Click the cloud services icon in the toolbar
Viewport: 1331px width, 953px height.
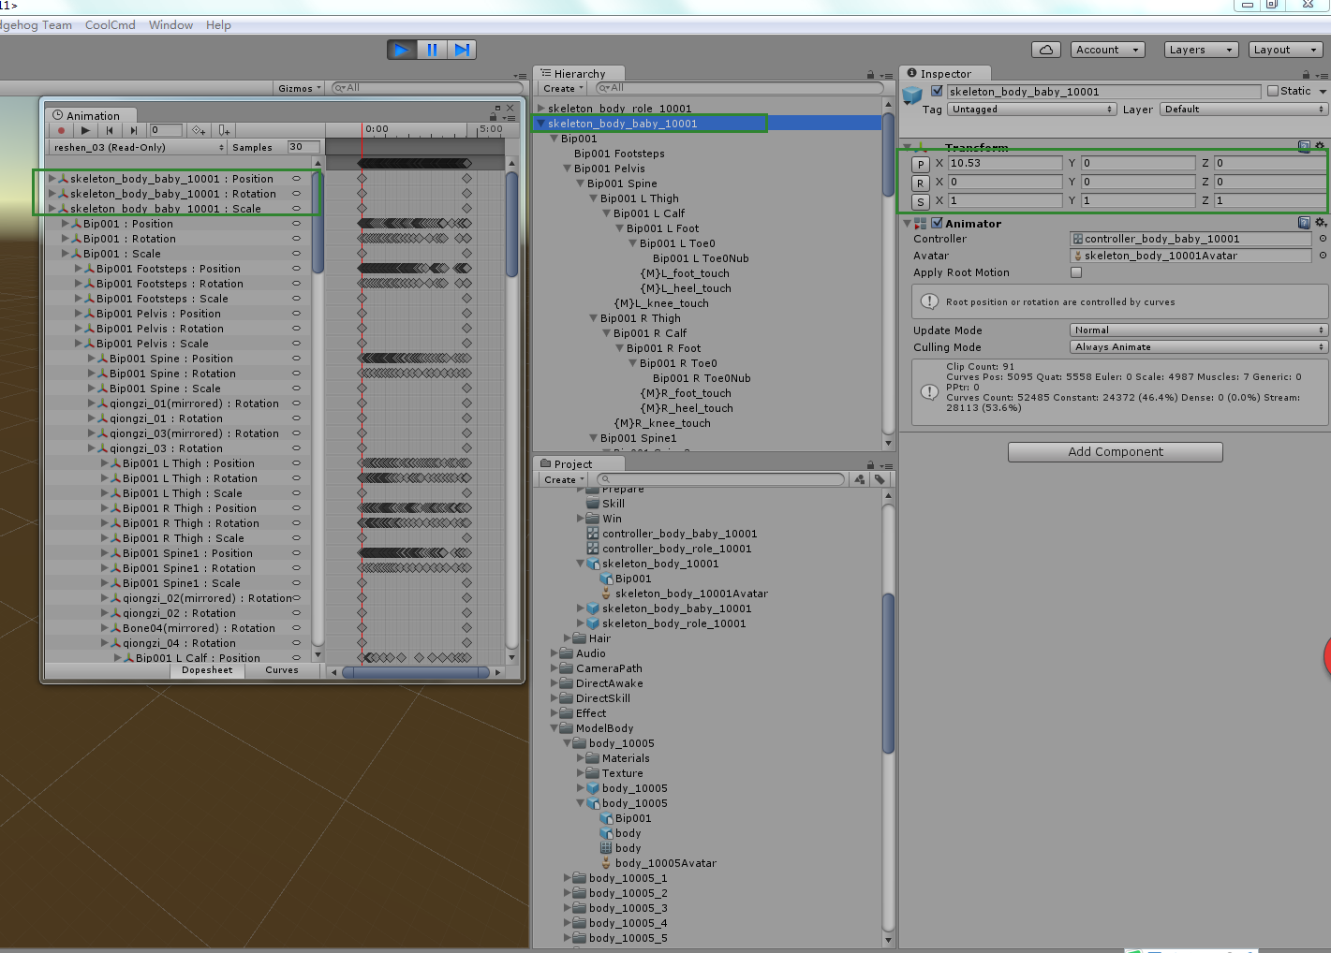(x=1046, y=50)
